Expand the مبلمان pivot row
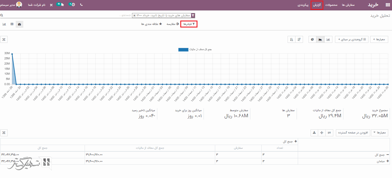Viewport: 392px width, 178px height. (387, 161)
